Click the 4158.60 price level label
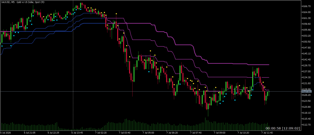Viewport: 314px width, 135px height. (306, 24)
